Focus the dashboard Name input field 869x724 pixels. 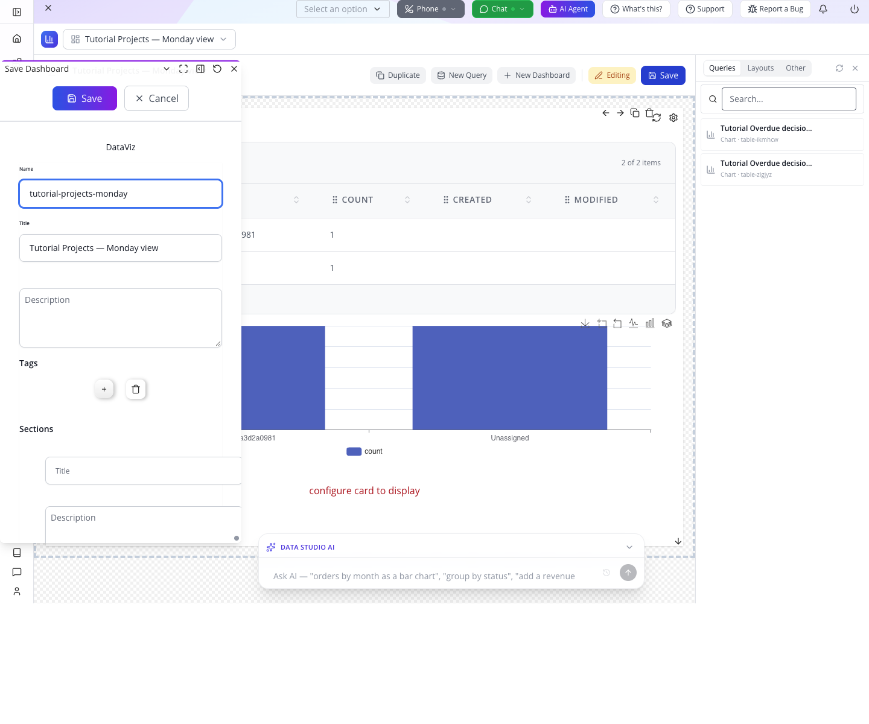pyautogui.click(x=121, y=194)
